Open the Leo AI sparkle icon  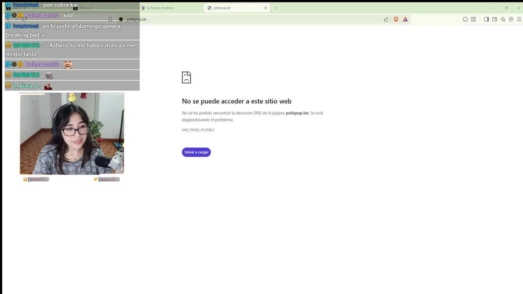point(503,19)
